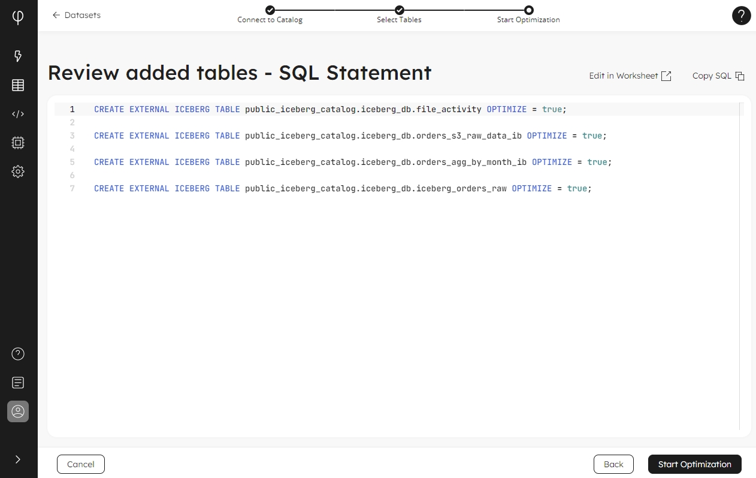Click the black Start Optimization button
This screenshot has width=756, height=478.
click(694, 464)
